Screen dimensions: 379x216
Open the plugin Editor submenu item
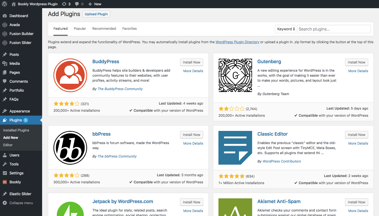8,145
